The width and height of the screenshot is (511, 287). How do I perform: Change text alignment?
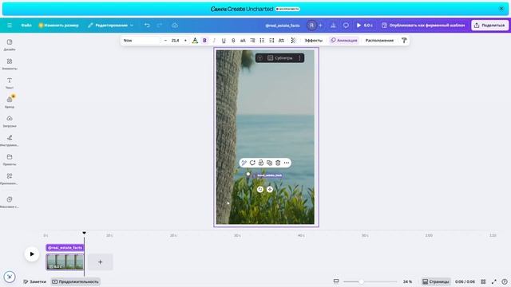[x=252, y=41]
